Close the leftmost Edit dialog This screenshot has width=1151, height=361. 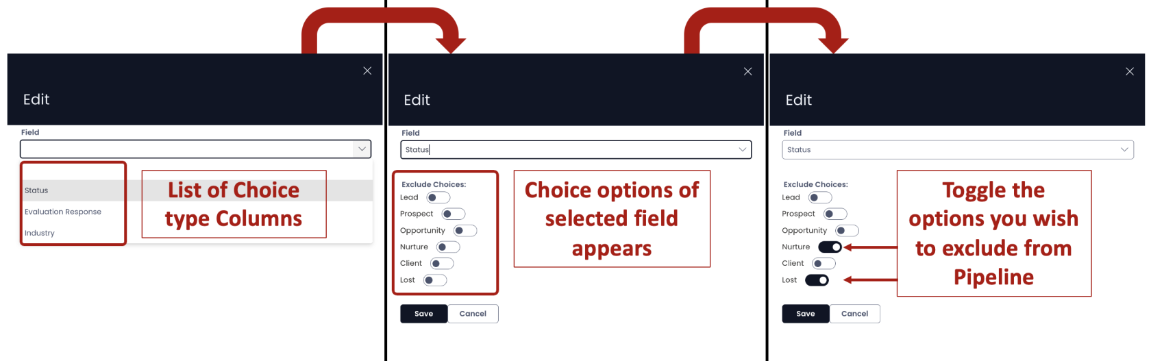point(367,71)
